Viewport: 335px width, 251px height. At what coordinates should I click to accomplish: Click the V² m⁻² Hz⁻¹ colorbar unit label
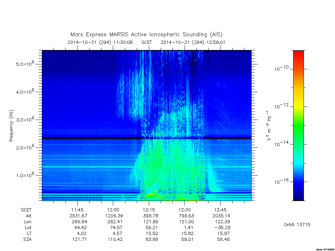click(x=269, y=126)
